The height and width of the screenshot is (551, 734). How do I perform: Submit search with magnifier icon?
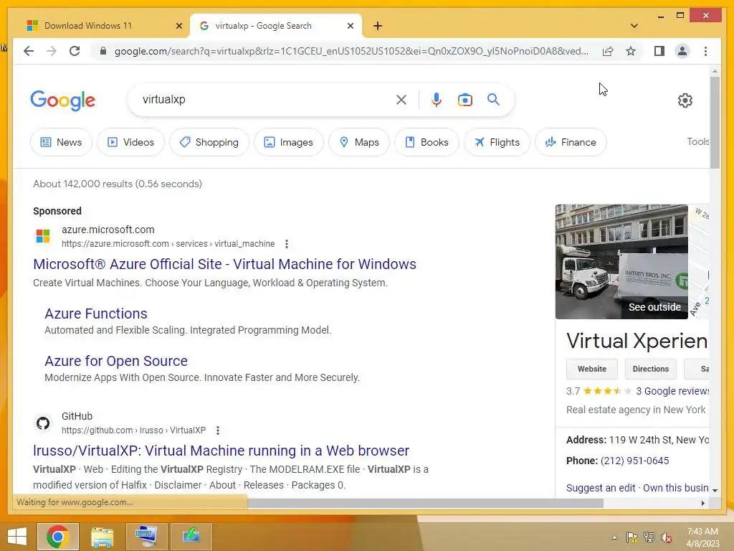click(493, 99)
